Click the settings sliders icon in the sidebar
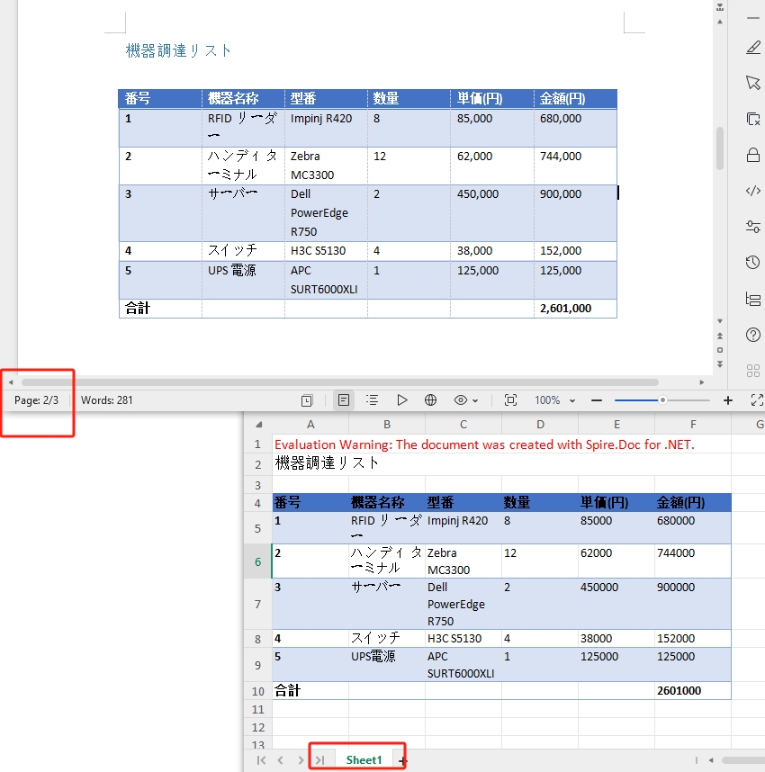This screenshot has width=765, height=772. click(x=753, y=226)
